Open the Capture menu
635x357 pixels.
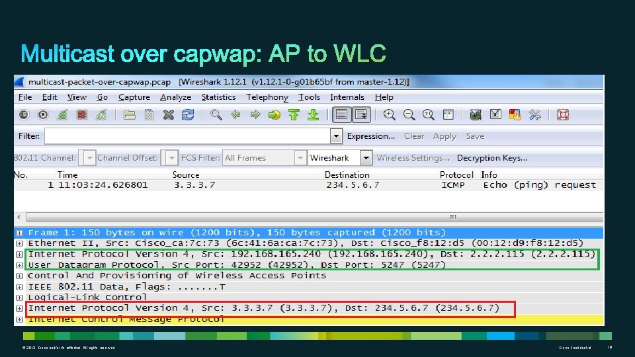134,97
